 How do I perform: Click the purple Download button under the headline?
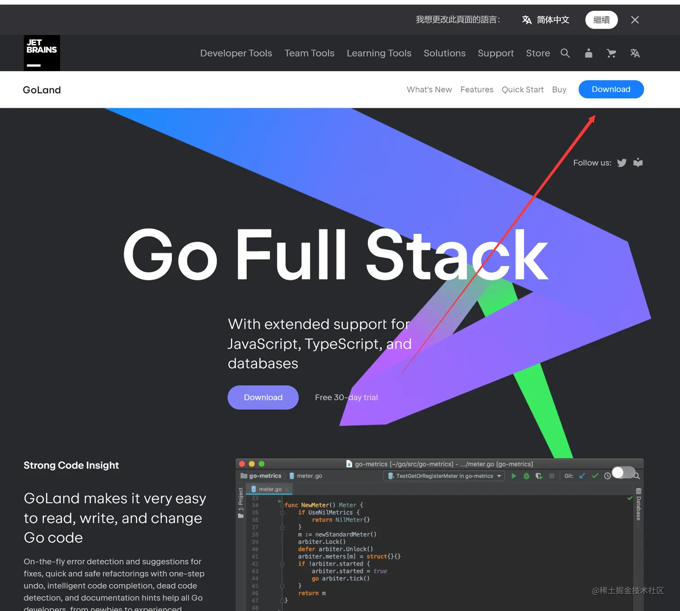pos(263,397)
